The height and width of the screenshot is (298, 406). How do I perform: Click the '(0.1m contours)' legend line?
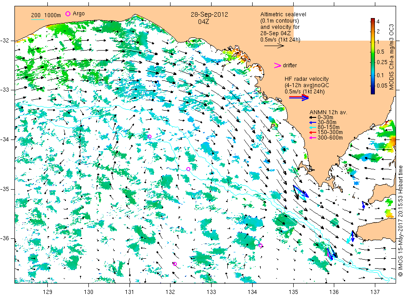point(280,21)
